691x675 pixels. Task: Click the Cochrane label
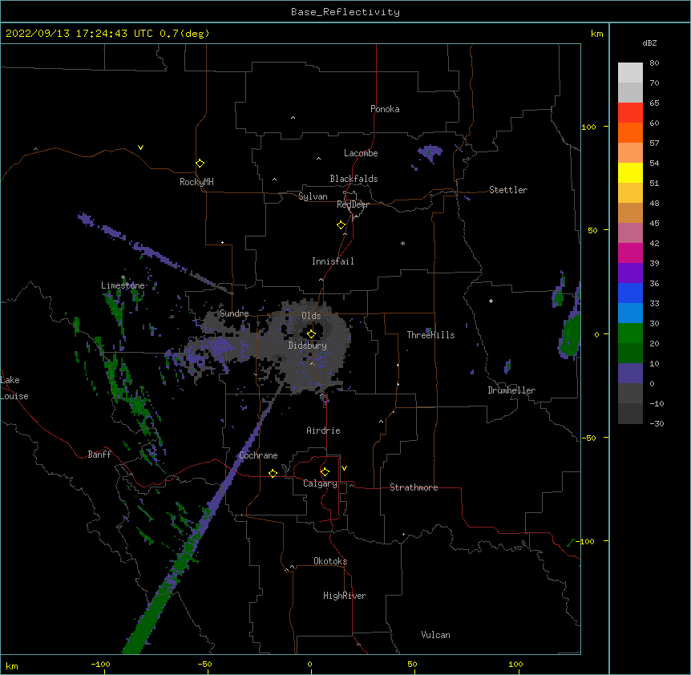[258, 455]
